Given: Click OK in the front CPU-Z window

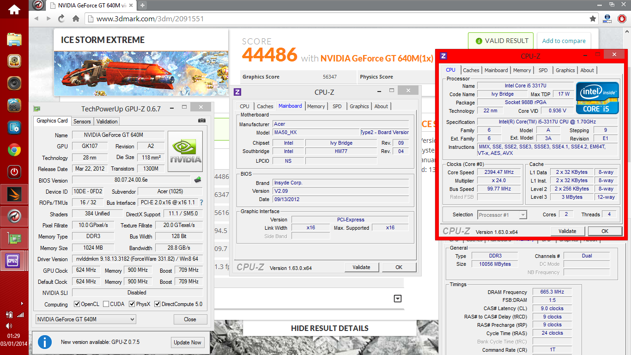Looking at the screenshot, I should coord(605,231).
